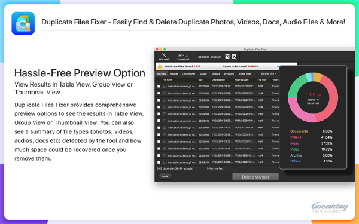Viewport: 359px width, 224px height.
Task: Sort by the Size column header
Action: point(200,80)
